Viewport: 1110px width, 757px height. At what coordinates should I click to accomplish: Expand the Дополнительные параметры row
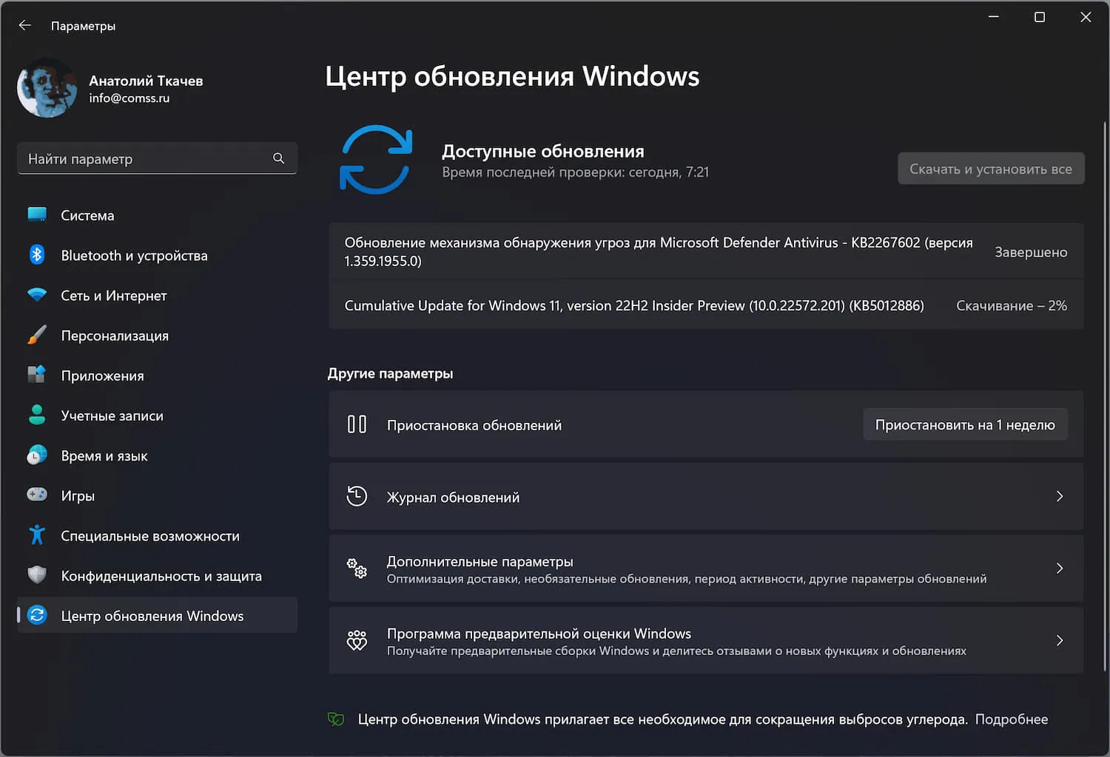click(1060, 568)
